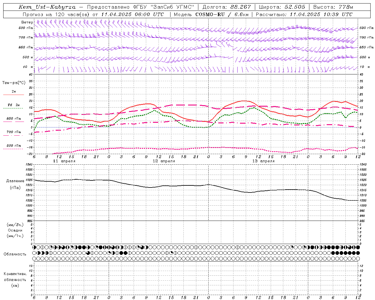Screen dimensions: 375x300
Task: Click the '13 апреля' date label
Action: (x=263, y=161)
